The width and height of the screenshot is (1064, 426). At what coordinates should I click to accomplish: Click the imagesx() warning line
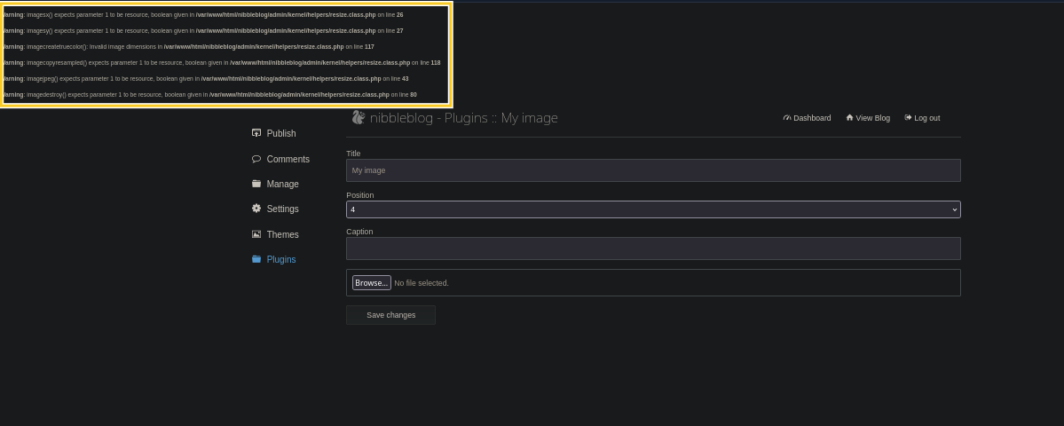click(202, 14)
